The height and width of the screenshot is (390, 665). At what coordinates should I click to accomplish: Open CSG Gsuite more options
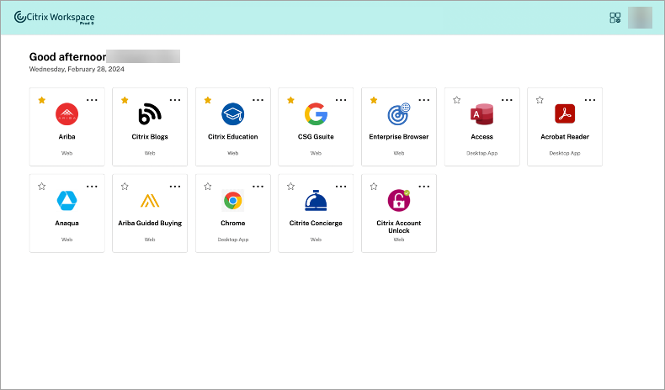coord(341,100)
